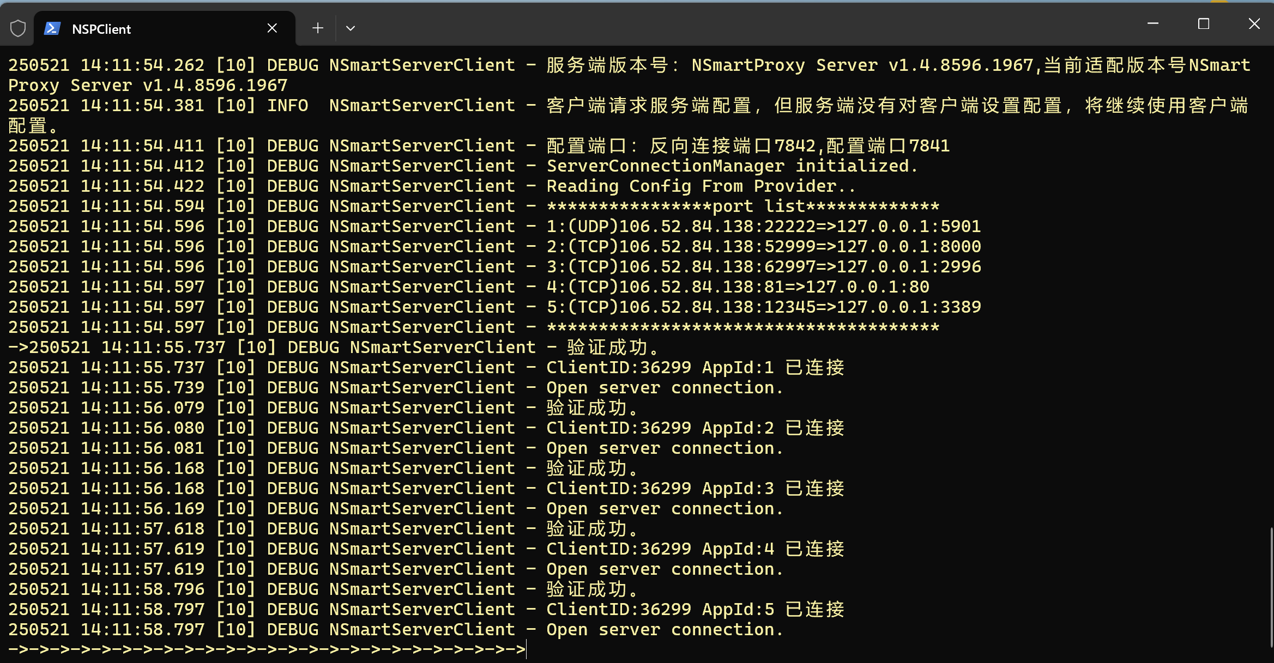Image resolution: width=1274 pixels, height=663 pixels.
Task: Click the TCP mapping 62997=>127.0.0.1:2996
Action: click(764, 266)
